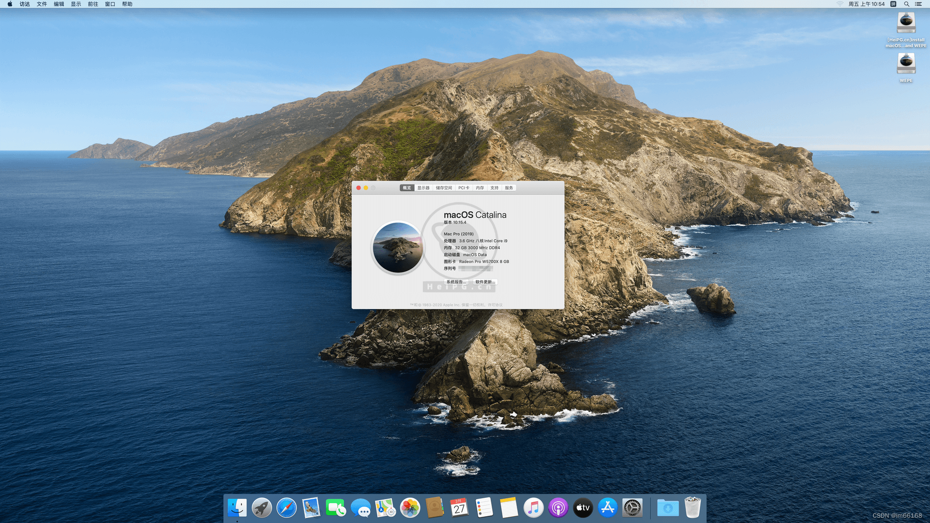Image resolution: width=930 pixels, height=523 pixels.
Task: Open the 前往 menu
Action: tap(93, 4)
